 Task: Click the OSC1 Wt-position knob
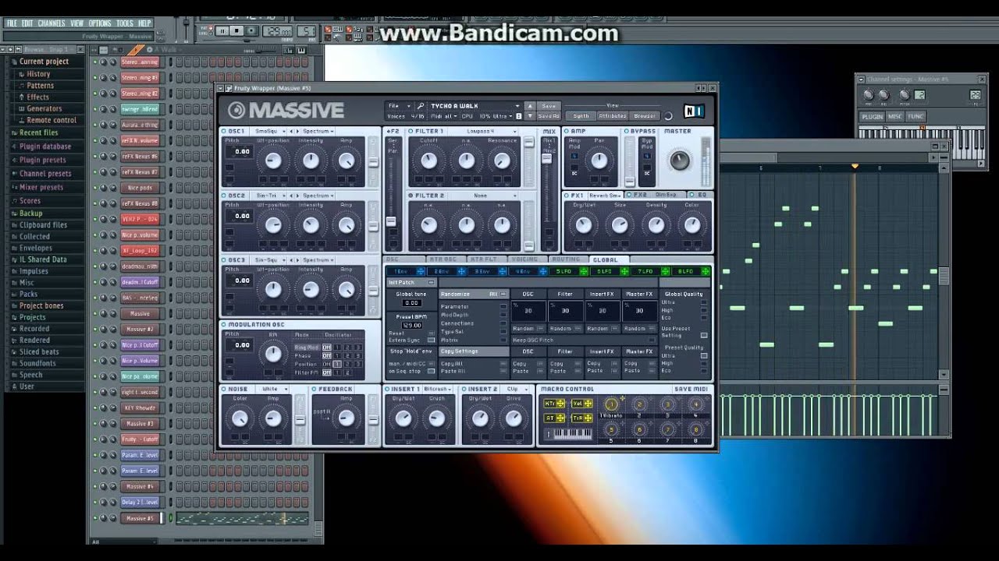tap(272, 161)
